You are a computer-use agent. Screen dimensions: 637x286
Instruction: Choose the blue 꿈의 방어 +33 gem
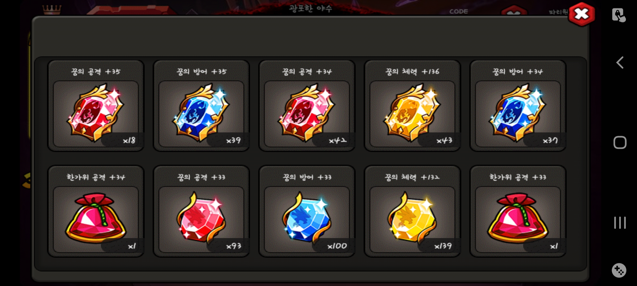[307, 211]
